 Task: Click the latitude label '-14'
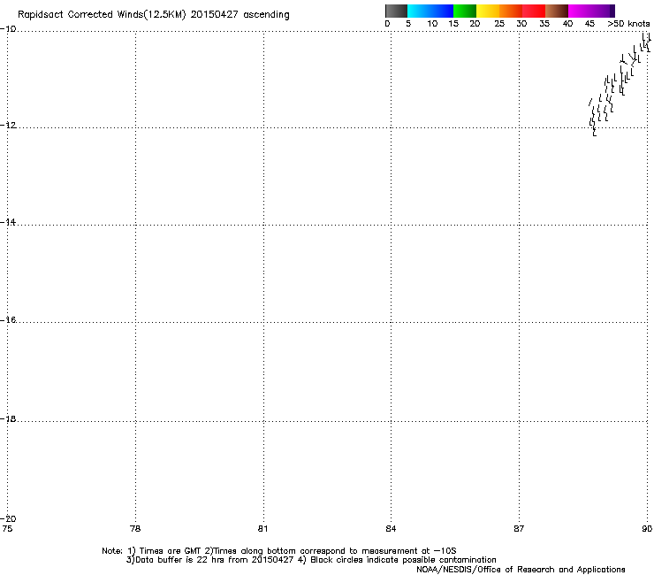[8, 223]
